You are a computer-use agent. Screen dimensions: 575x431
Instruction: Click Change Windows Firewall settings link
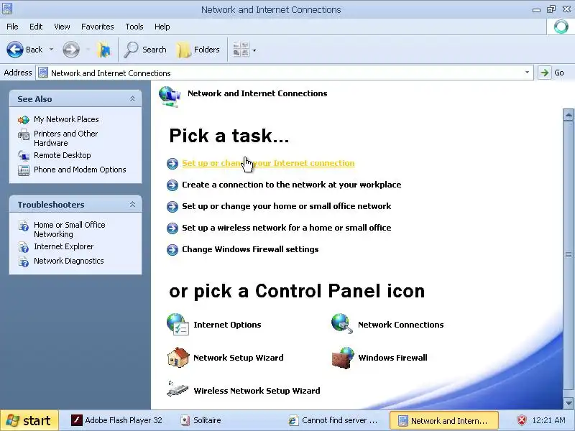[250, 249]
